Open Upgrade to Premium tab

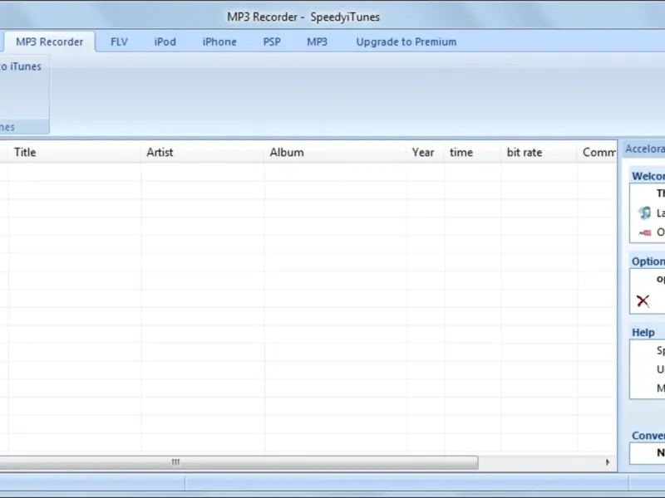(x=406, y=42)
